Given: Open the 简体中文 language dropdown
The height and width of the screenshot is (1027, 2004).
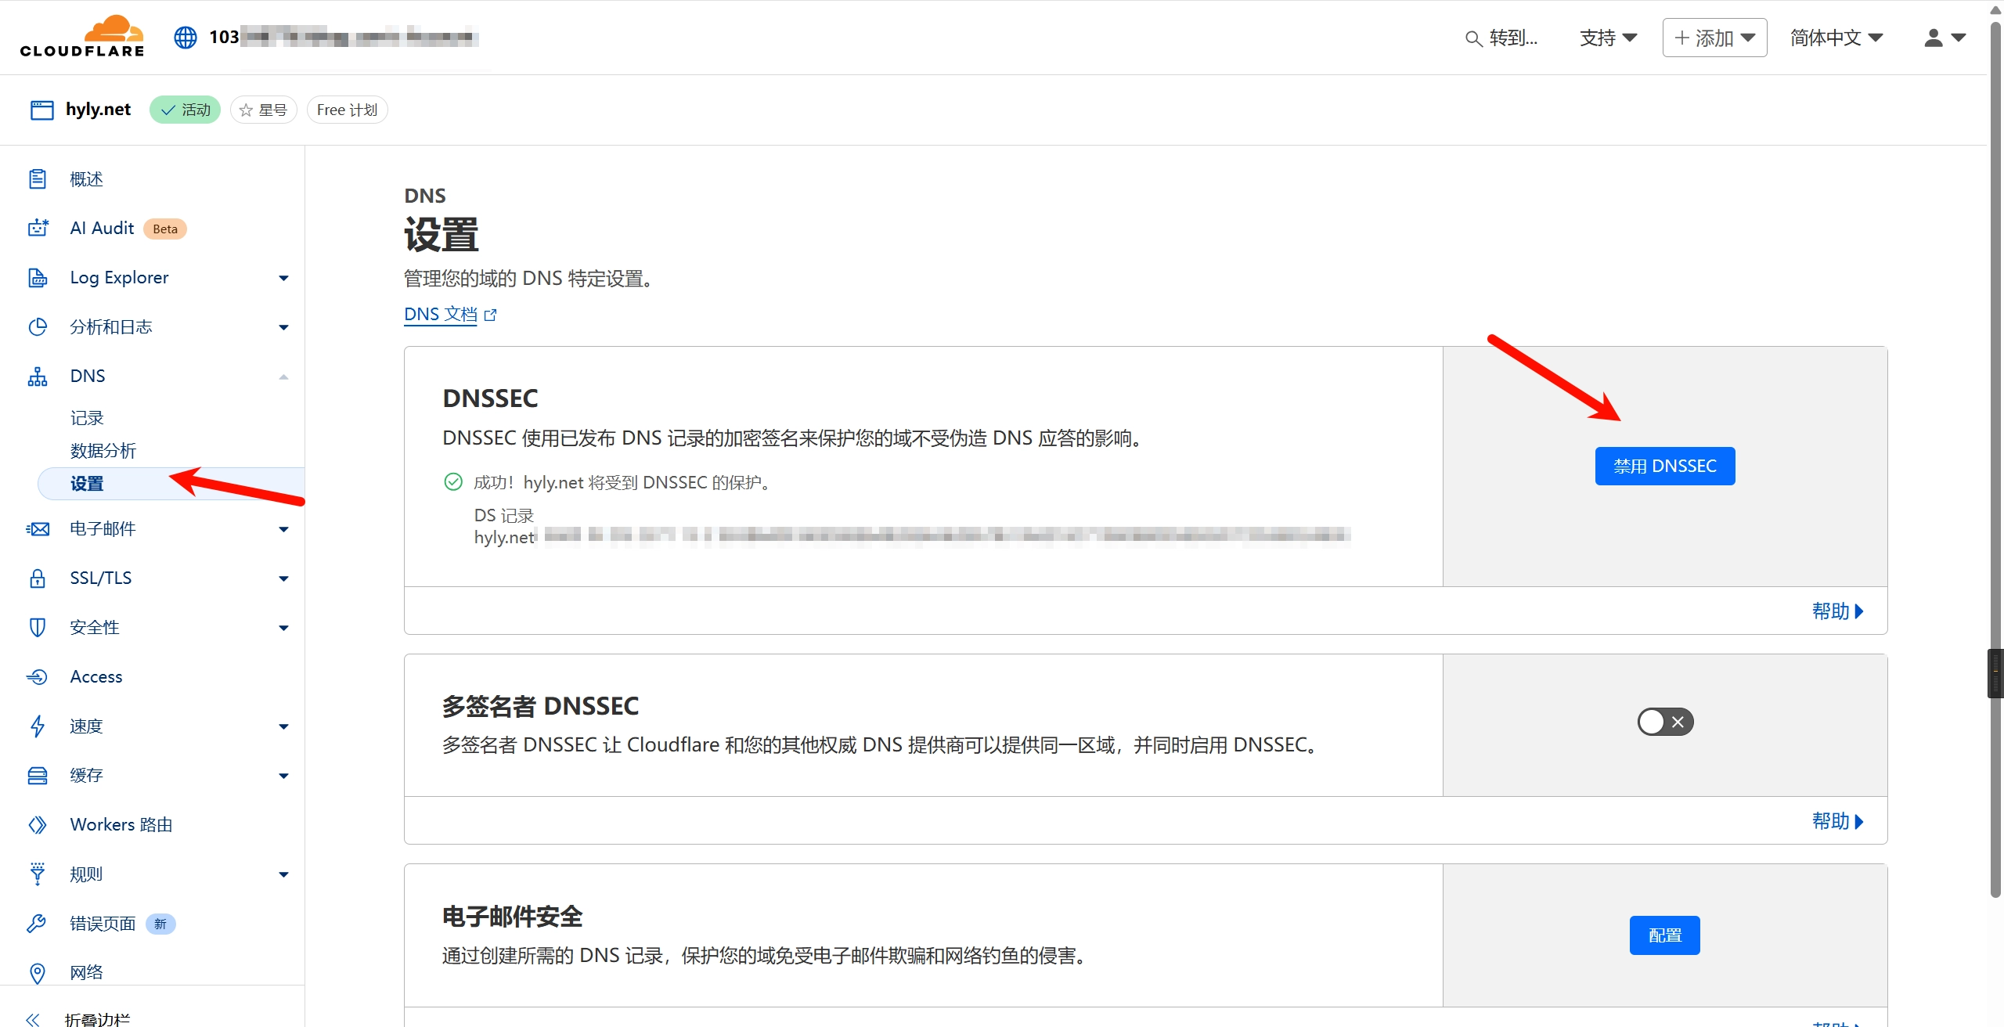Looking at the screenshot, I should tap(1836, 38).
